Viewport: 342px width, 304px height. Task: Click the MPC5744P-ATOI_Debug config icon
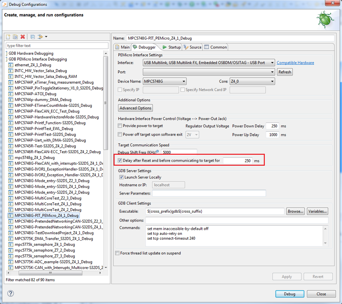pos(11,94)
